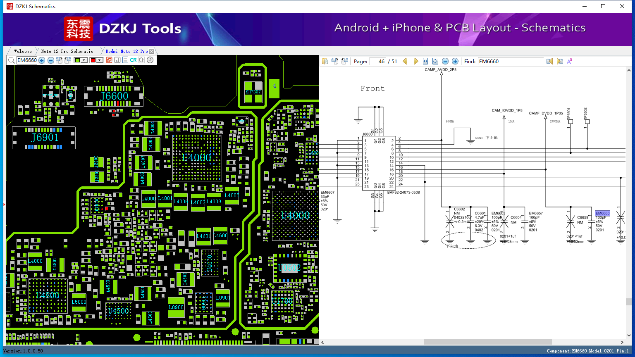Select inductor L4601 on PCB
635x357 pixels.
(x=203, y=236)
